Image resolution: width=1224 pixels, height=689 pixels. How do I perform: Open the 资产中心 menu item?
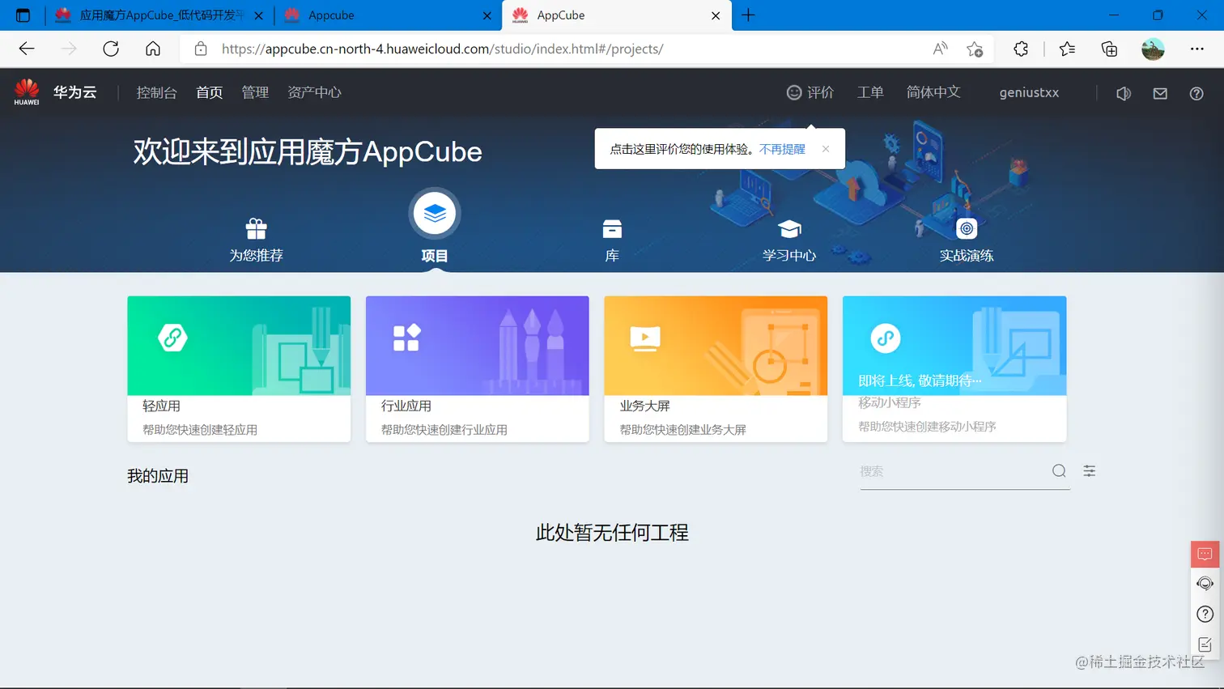pos(314,92)
